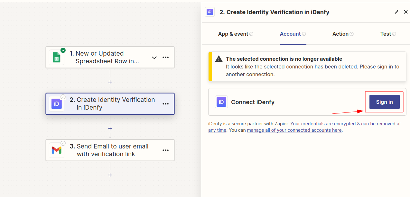Select the iDenfy icon on step 2
The image size is (410, 197).
click(x=57, y=104)
